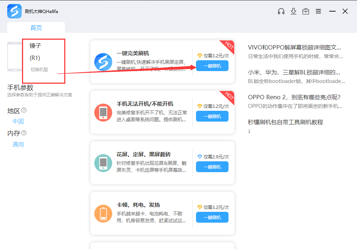Click 一键刷机 button for 卡顿、耗电、发热
357x249 pixels.
(x=212, y=217)
